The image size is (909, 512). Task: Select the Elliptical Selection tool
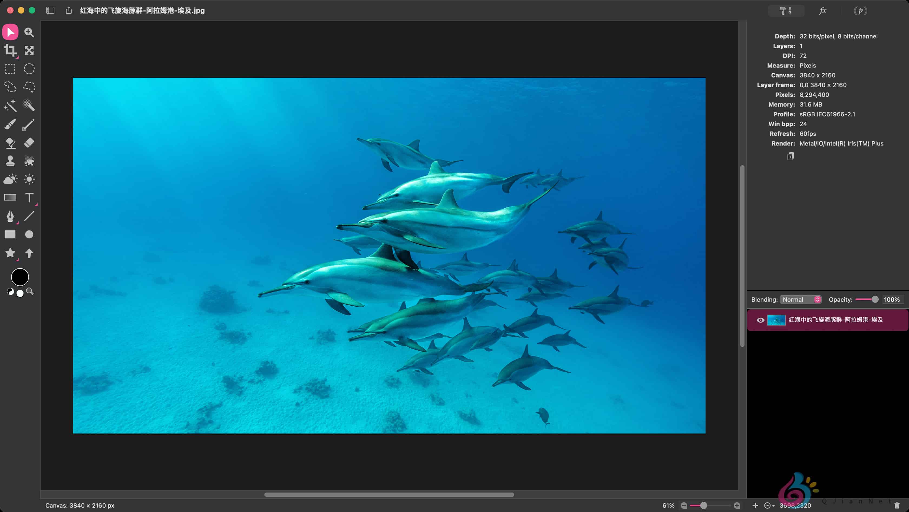point(29,69)
